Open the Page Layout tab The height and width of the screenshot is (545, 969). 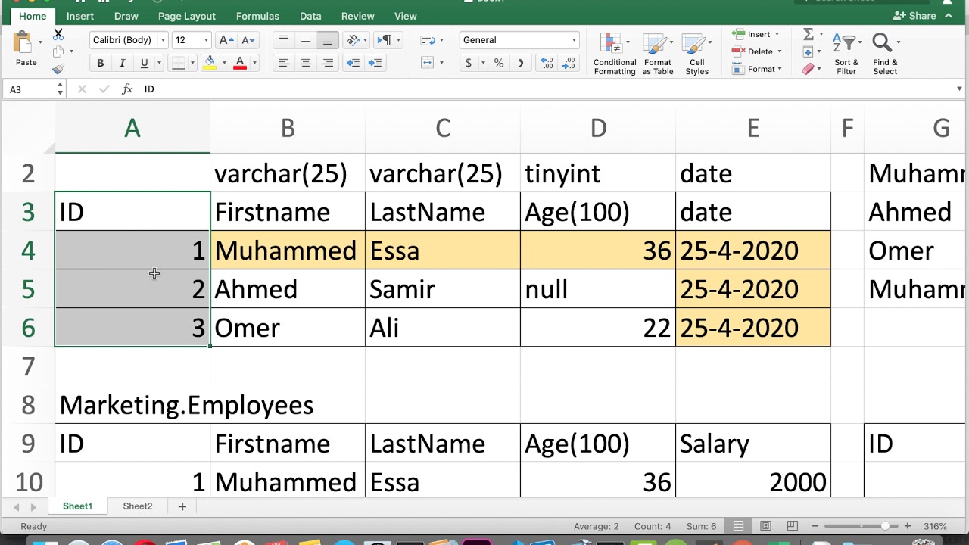point(187,16)
